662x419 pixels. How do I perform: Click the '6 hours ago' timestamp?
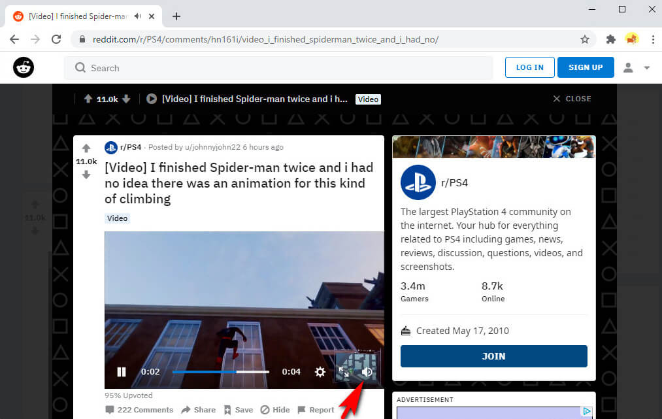tap(263, 147)
